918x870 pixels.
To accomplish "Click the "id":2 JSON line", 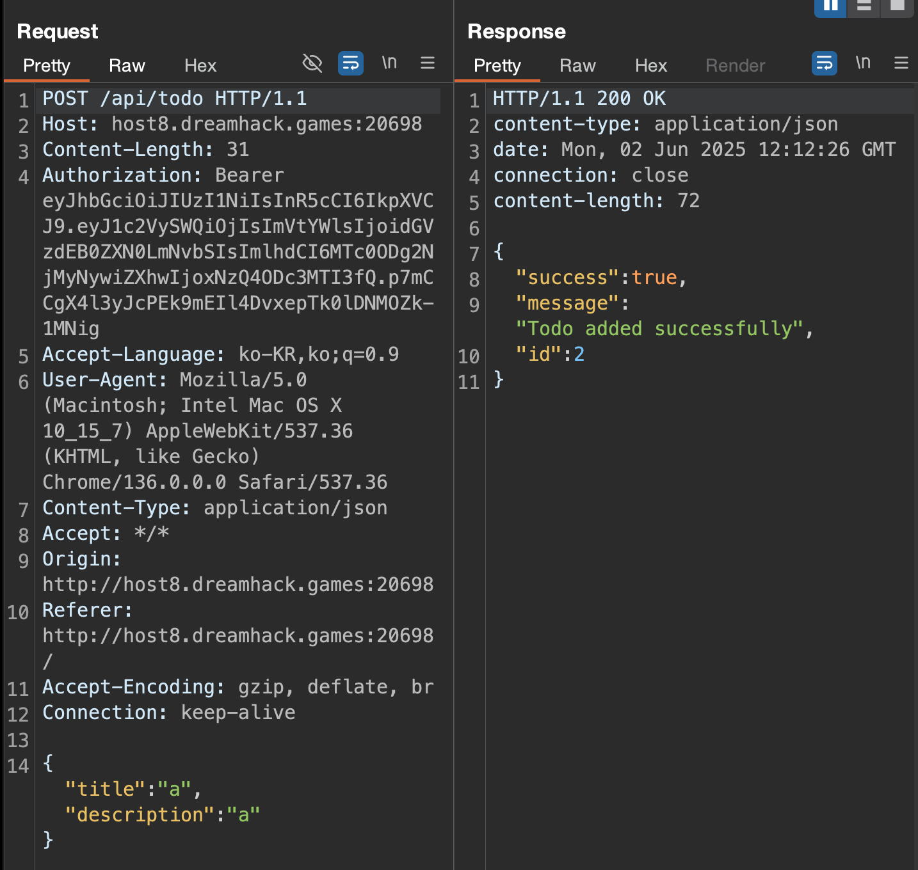I will (551, 354).
